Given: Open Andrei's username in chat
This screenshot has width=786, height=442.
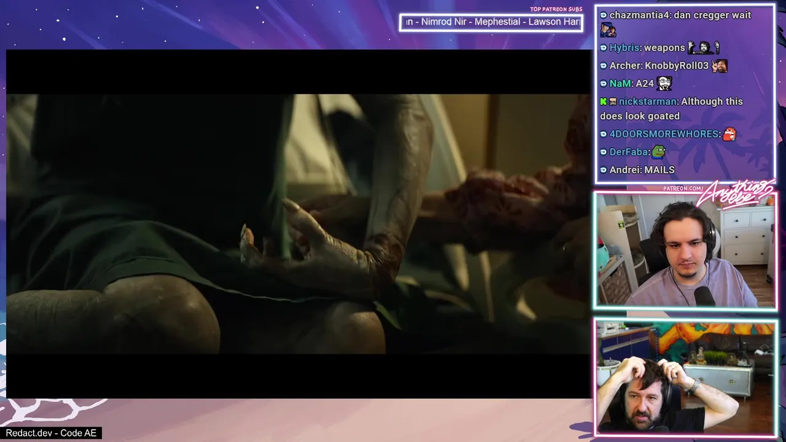Looking at the screenshot, I should pyautogui.click(x=625, y=169).
